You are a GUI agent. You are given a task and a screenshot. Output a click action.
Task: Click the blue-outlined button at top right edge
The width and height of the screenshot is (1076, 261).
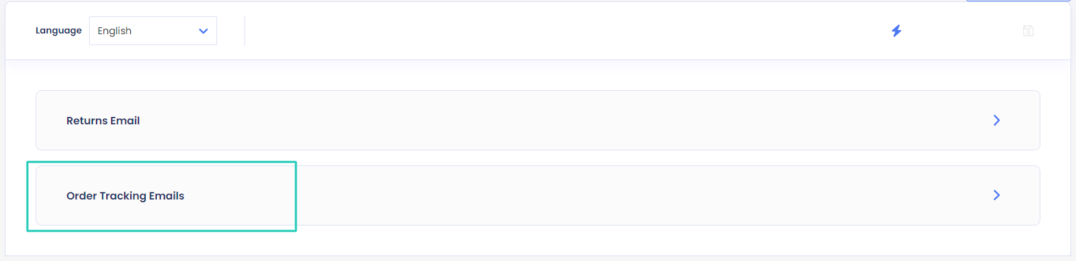[x=1018, y=1]
